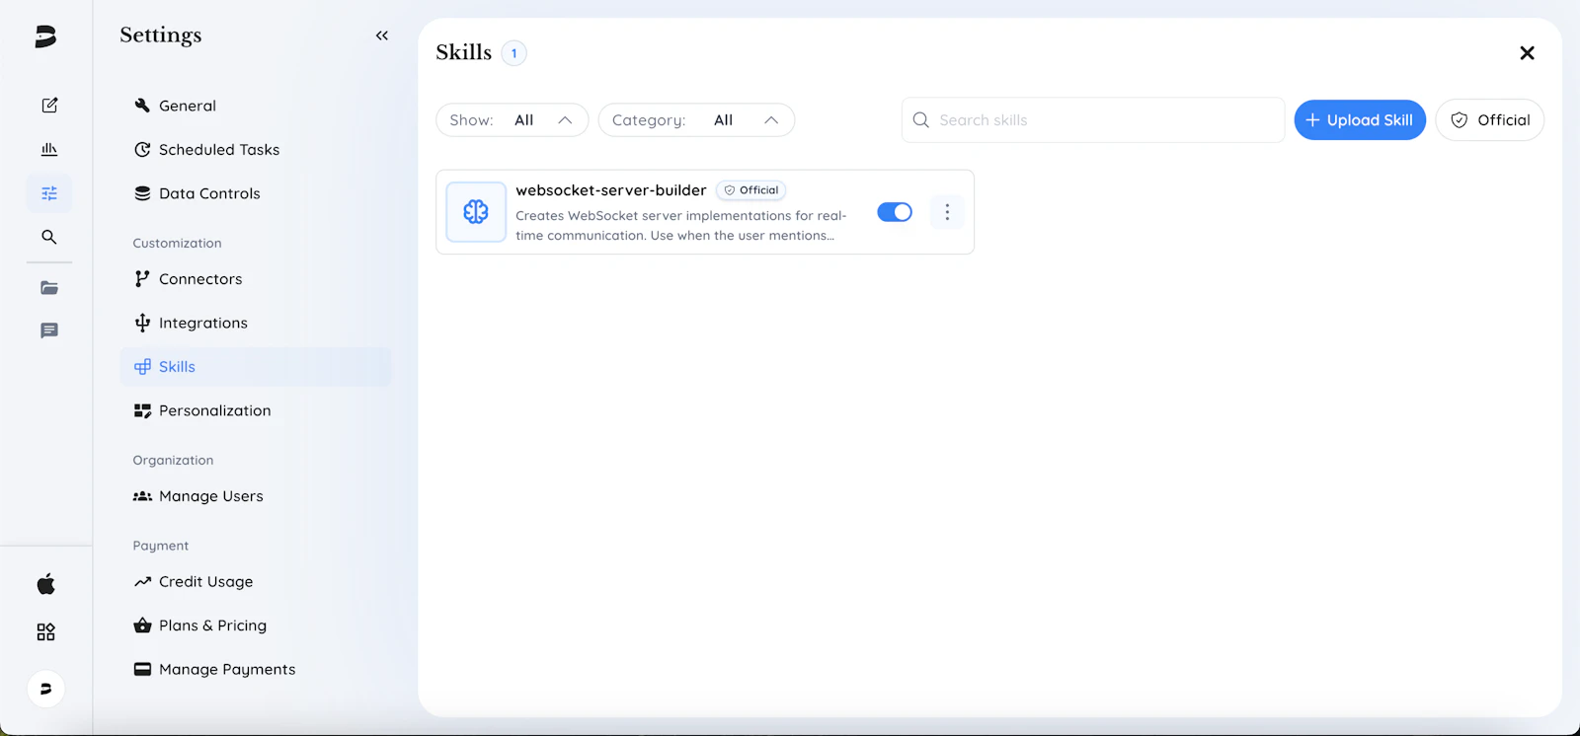Open Plans & Pricing page
Screen dimensions: 1580x736
point(256,626)
